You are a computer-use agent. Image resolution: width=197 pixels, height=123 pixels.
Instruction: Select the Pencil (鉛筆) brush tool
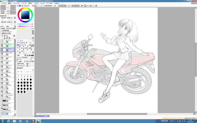click(19, 46)
